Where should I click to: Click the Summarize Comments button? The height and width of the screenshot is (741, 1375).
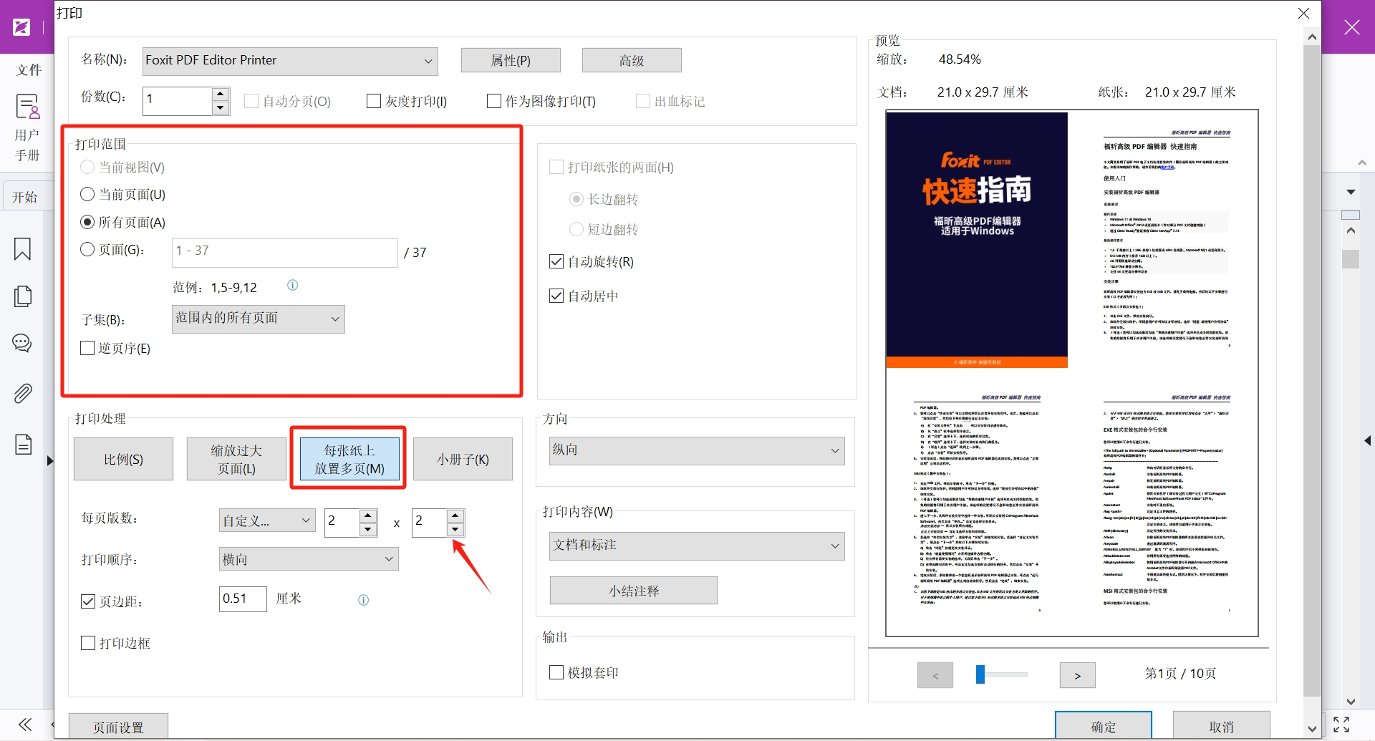(633, 591)
